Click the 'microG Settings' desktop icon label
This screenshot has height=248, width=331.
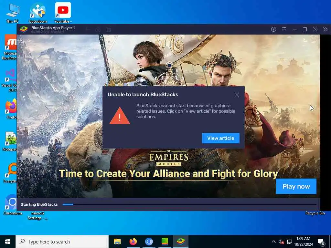click(37, 215)
